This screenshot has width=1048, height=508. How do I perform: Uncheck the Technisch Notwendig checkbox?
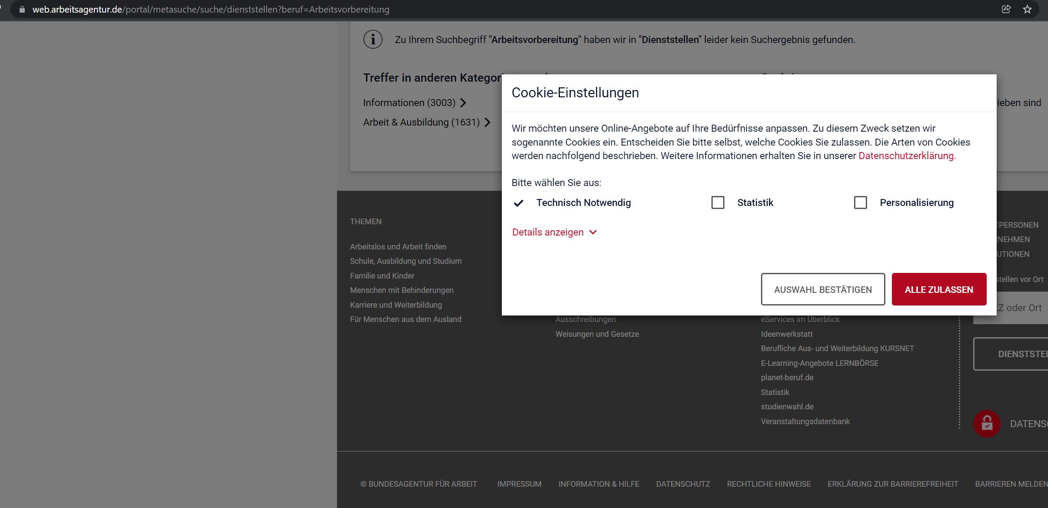[518, 203]
